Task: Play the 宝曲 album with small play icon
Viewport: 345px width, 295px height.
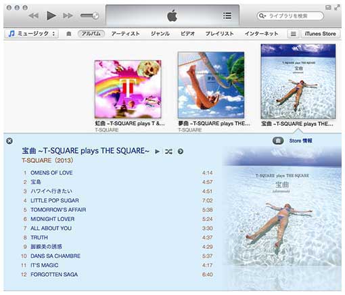Action: 158,152
